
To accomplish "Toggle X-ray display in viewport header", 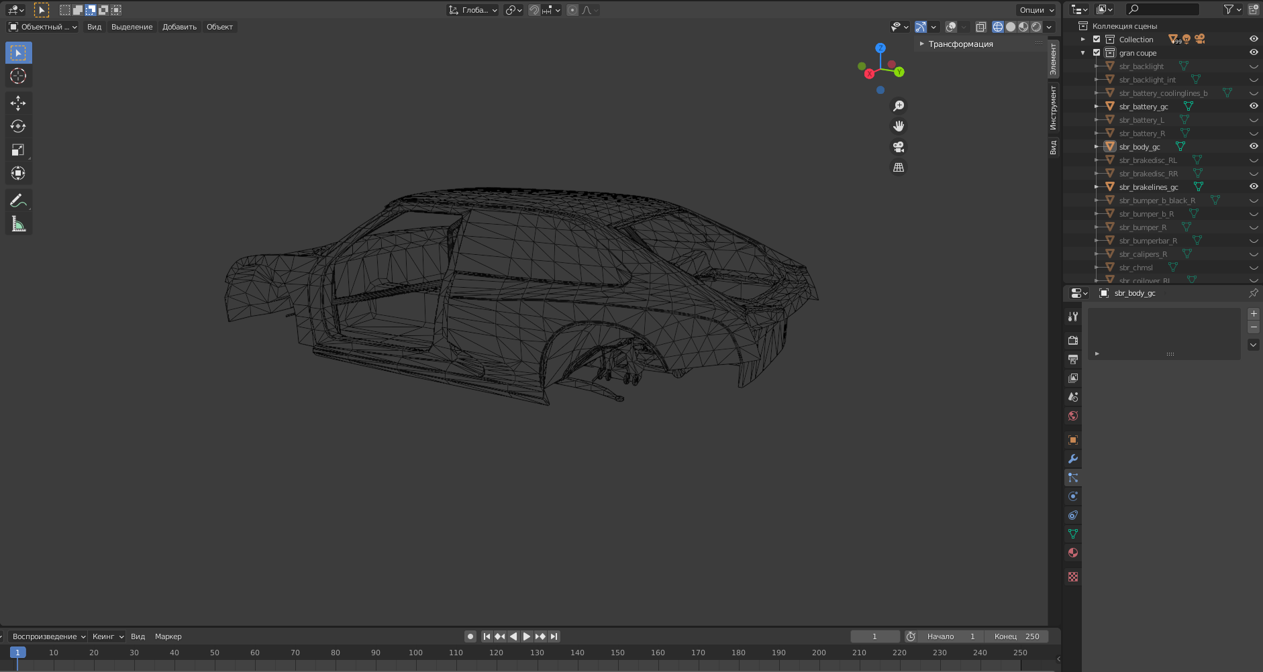I will point(980,27).
